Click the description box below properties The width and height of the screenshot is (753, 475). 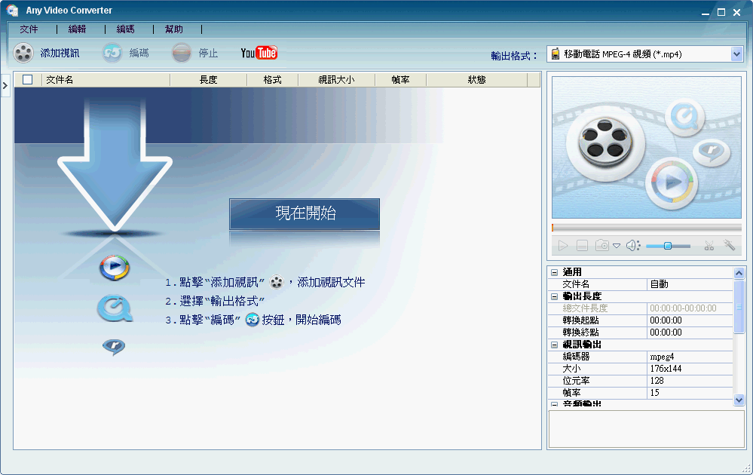pyautogui.click(x=647, y=429)
